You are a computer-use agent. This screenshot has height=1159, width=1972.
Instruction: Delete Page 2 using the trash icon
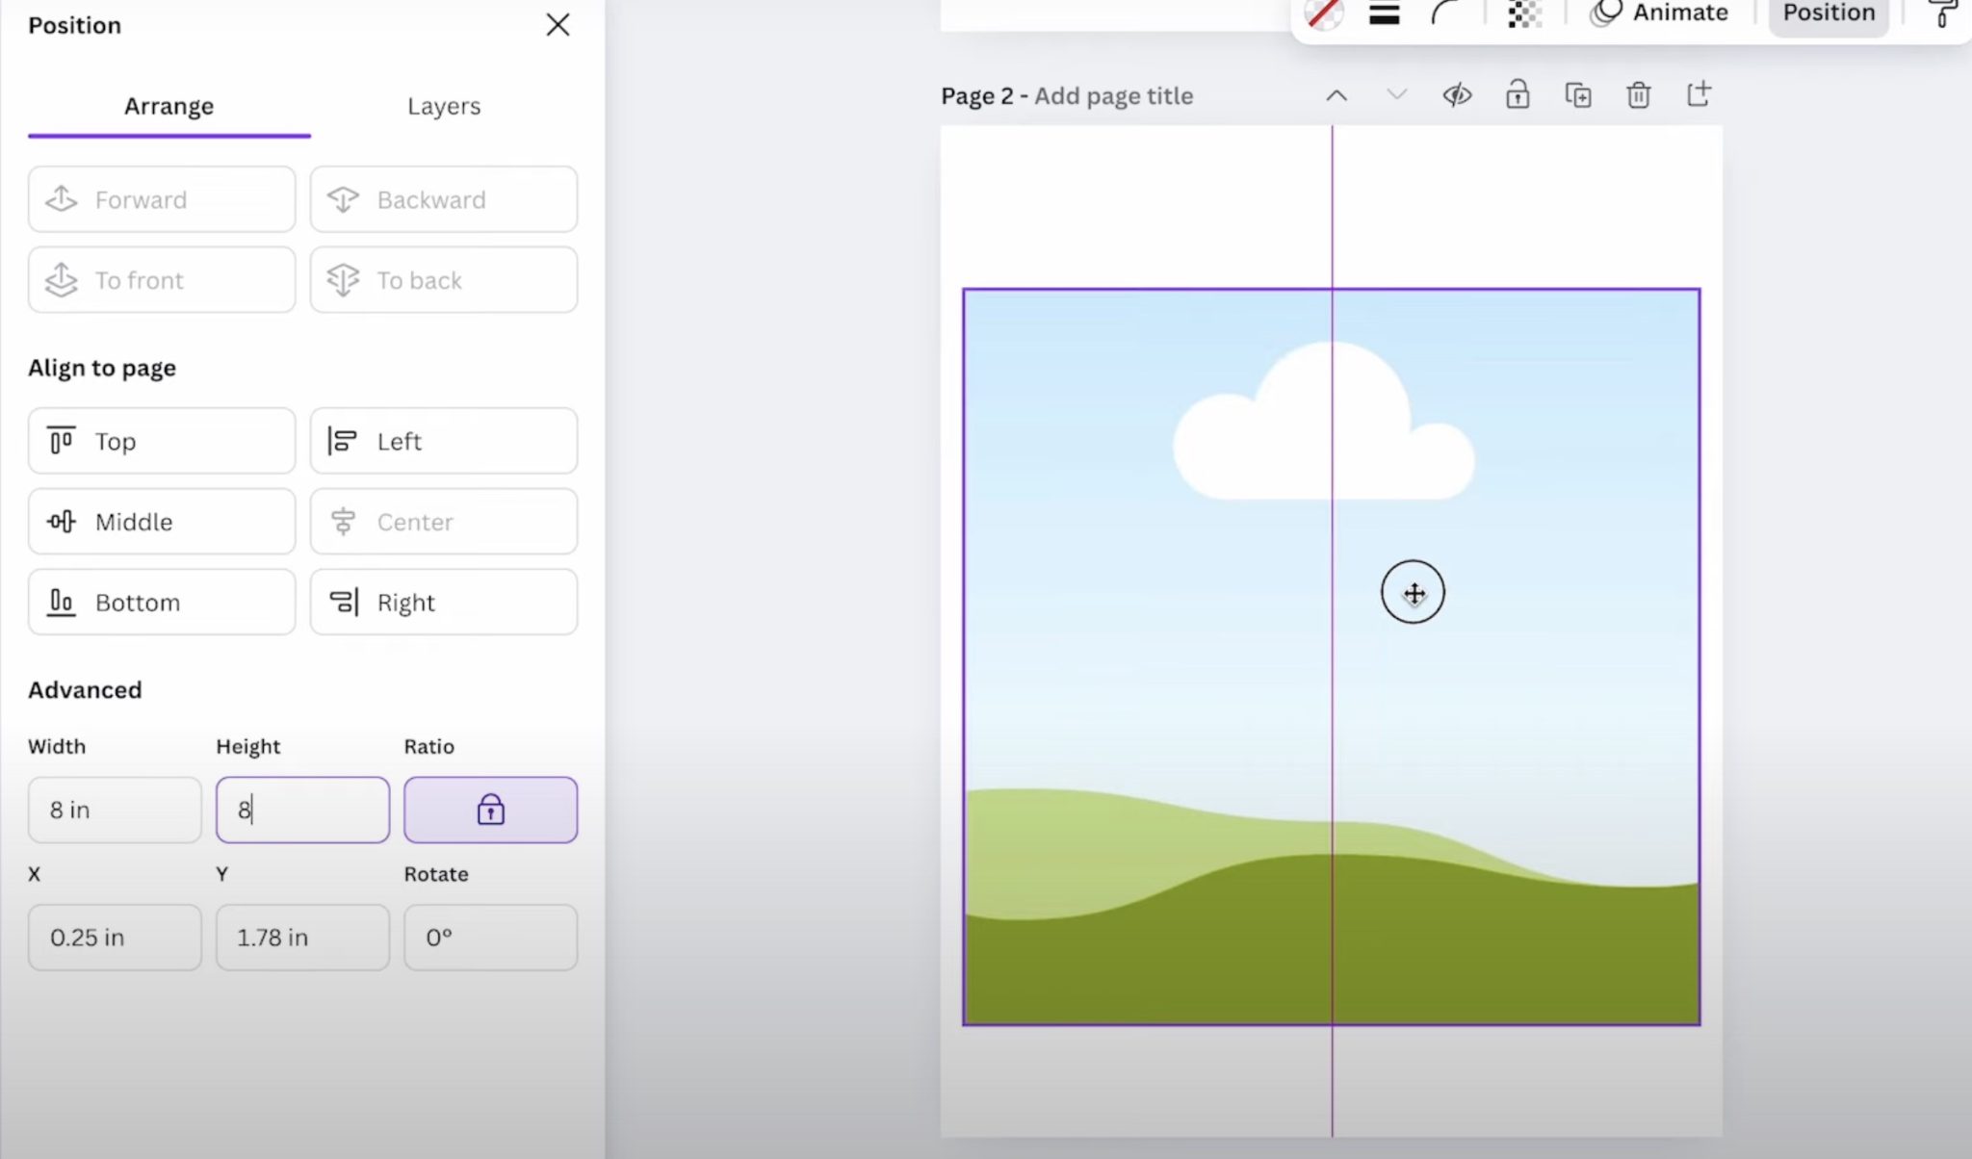1638,95
